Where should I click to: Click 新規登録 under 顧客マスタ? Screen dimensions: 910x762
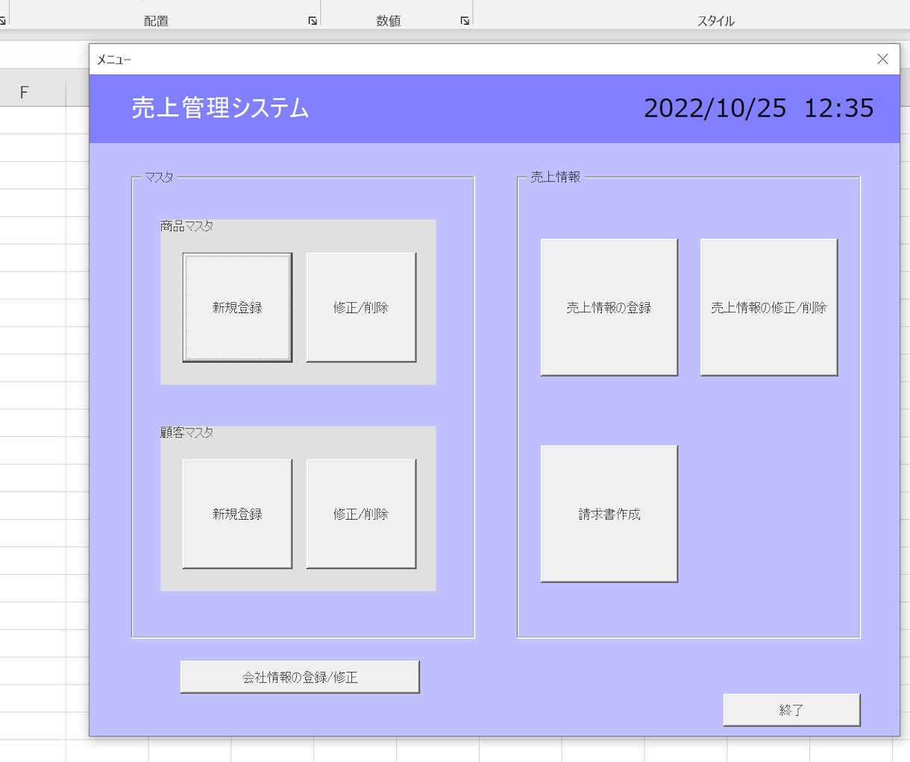point(237,514)
